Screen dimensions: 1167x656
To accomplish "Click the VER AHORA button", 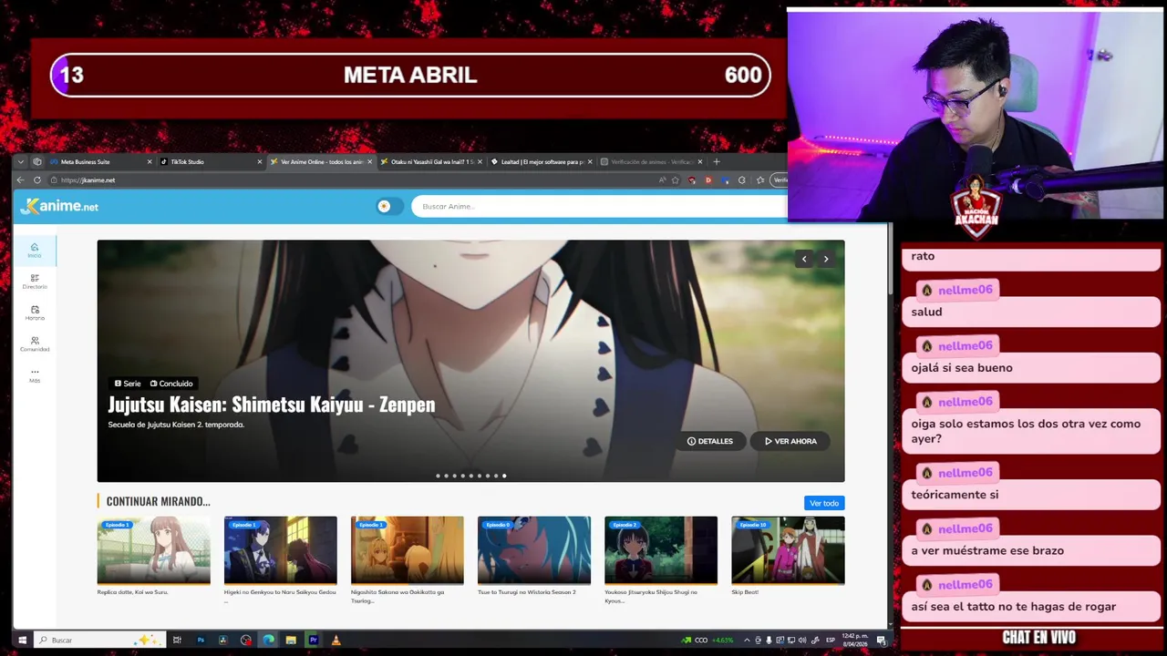I will (790, 441).
